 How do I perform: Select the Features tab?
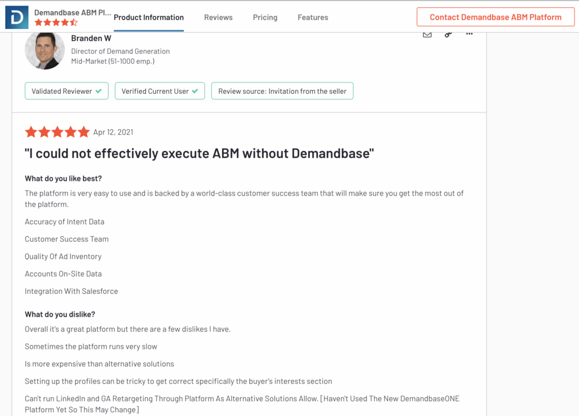point(313,18)
